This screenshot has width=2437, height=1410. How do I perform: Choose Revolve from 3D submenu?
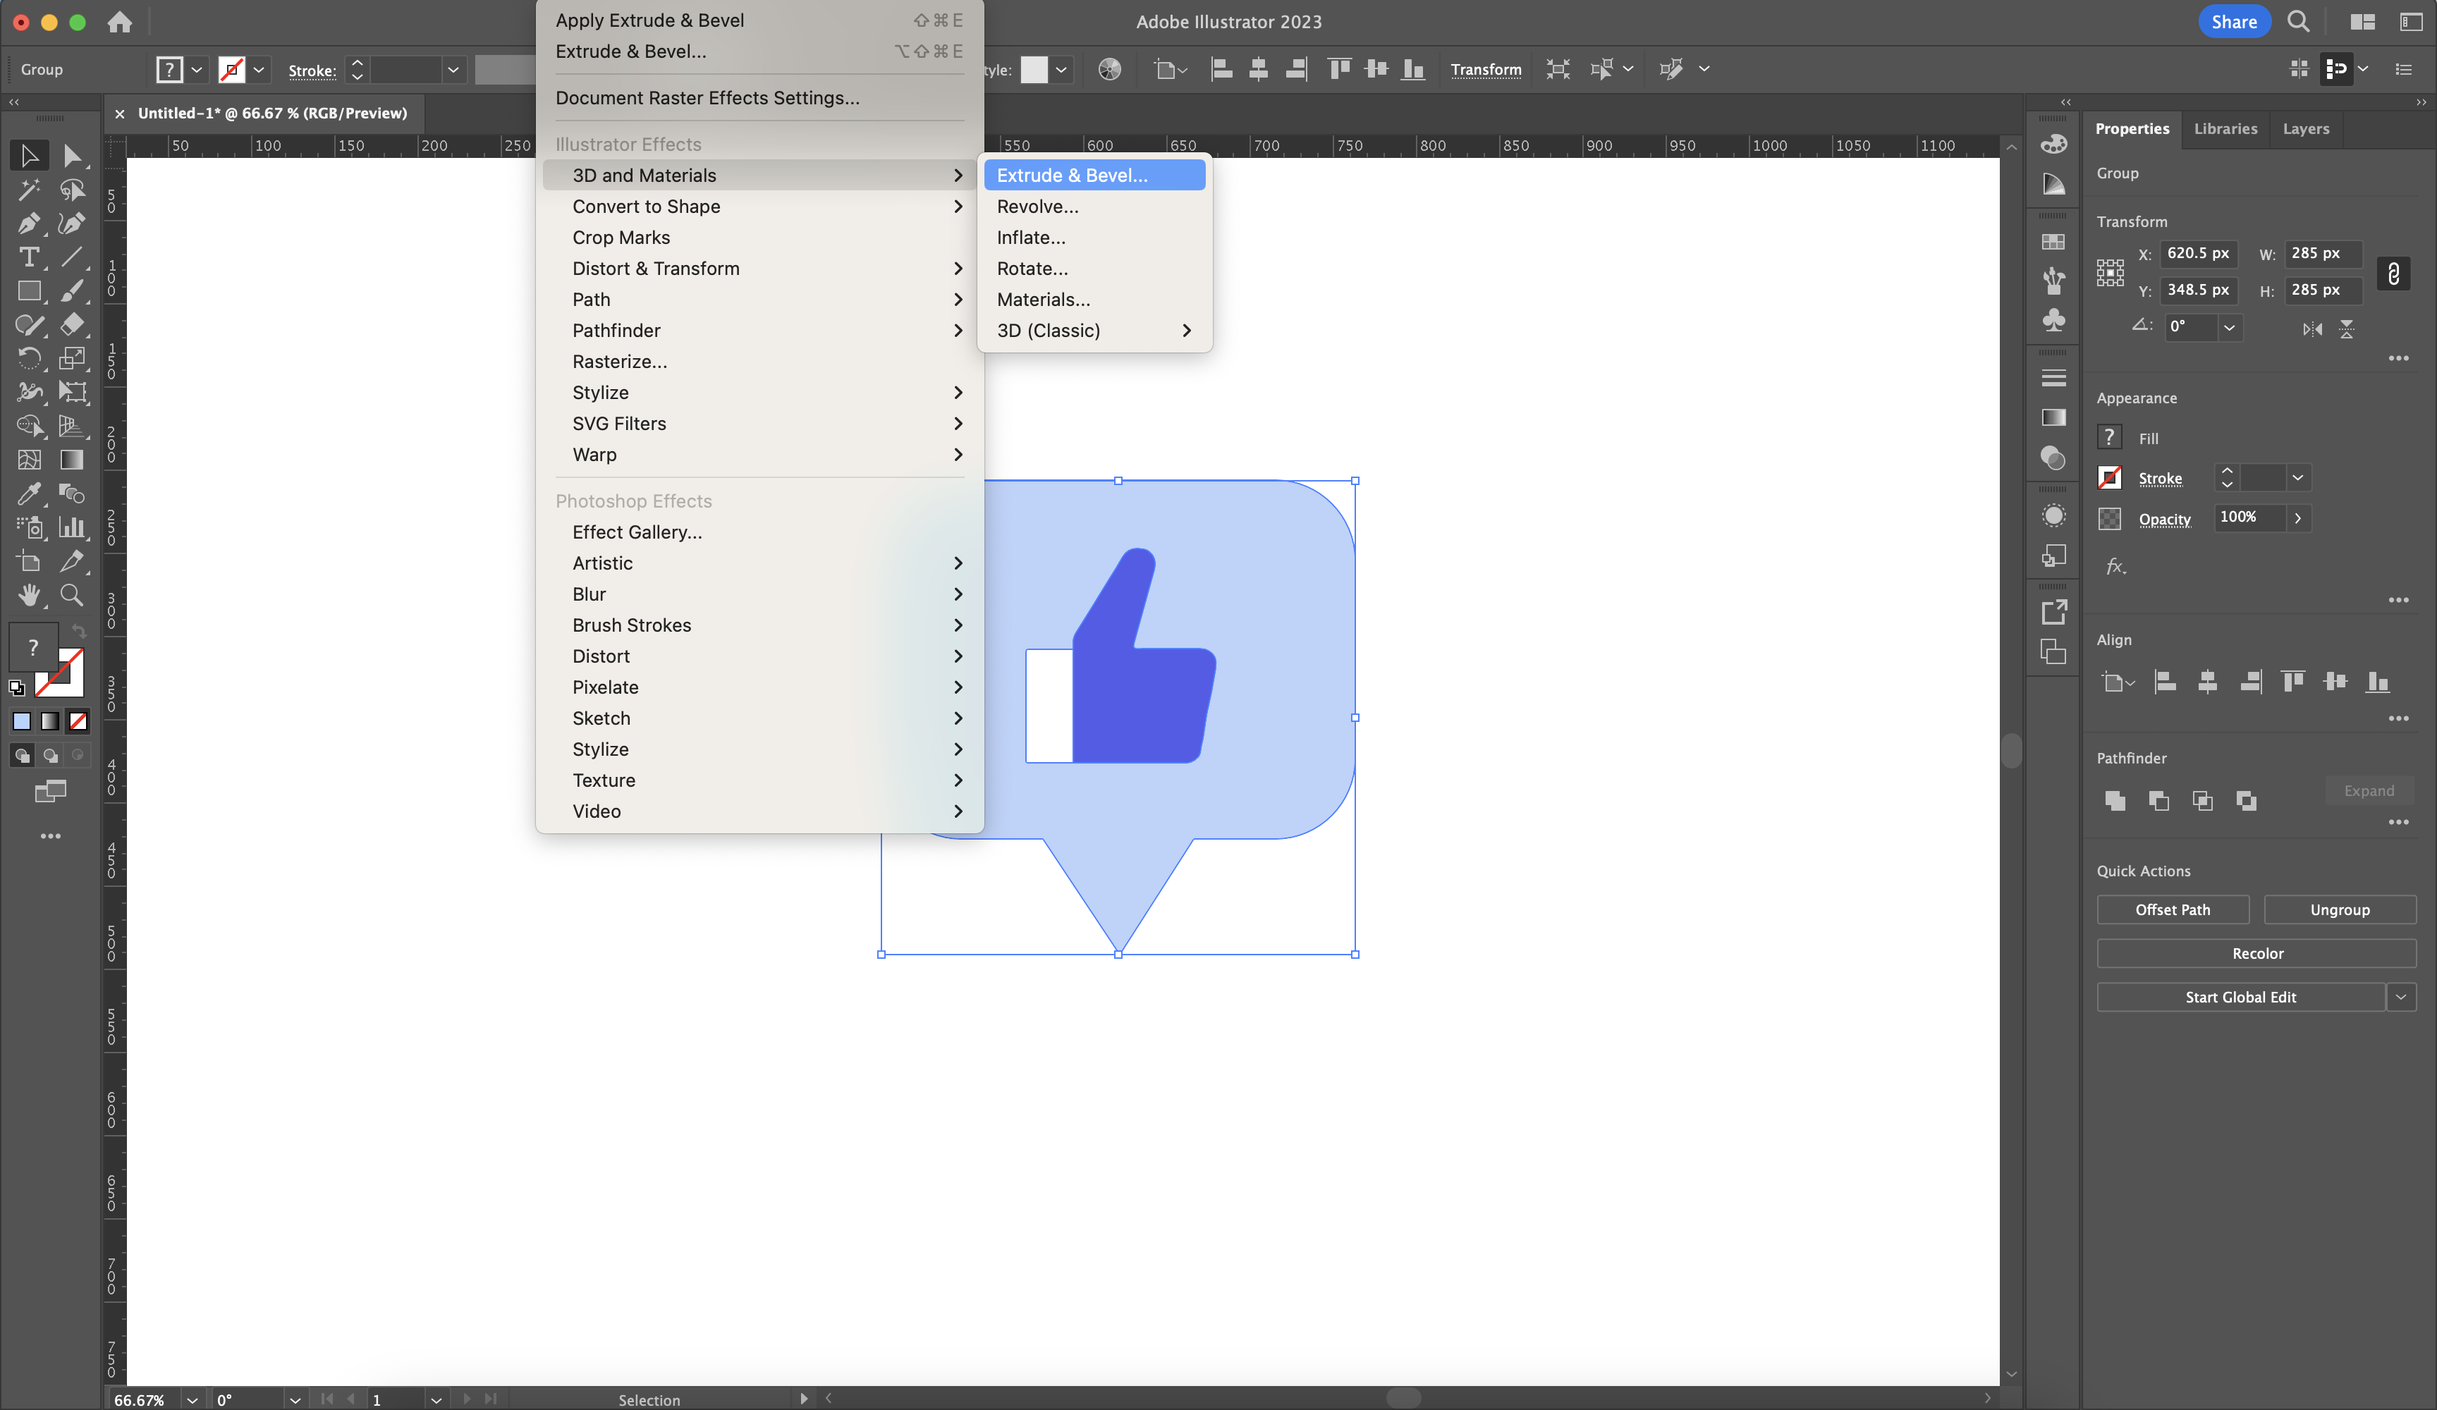coord(1094,206)
